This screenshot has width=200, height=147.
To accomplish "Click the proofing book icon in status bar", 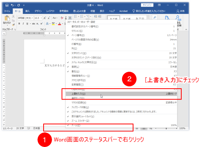I will pos(29,128).
